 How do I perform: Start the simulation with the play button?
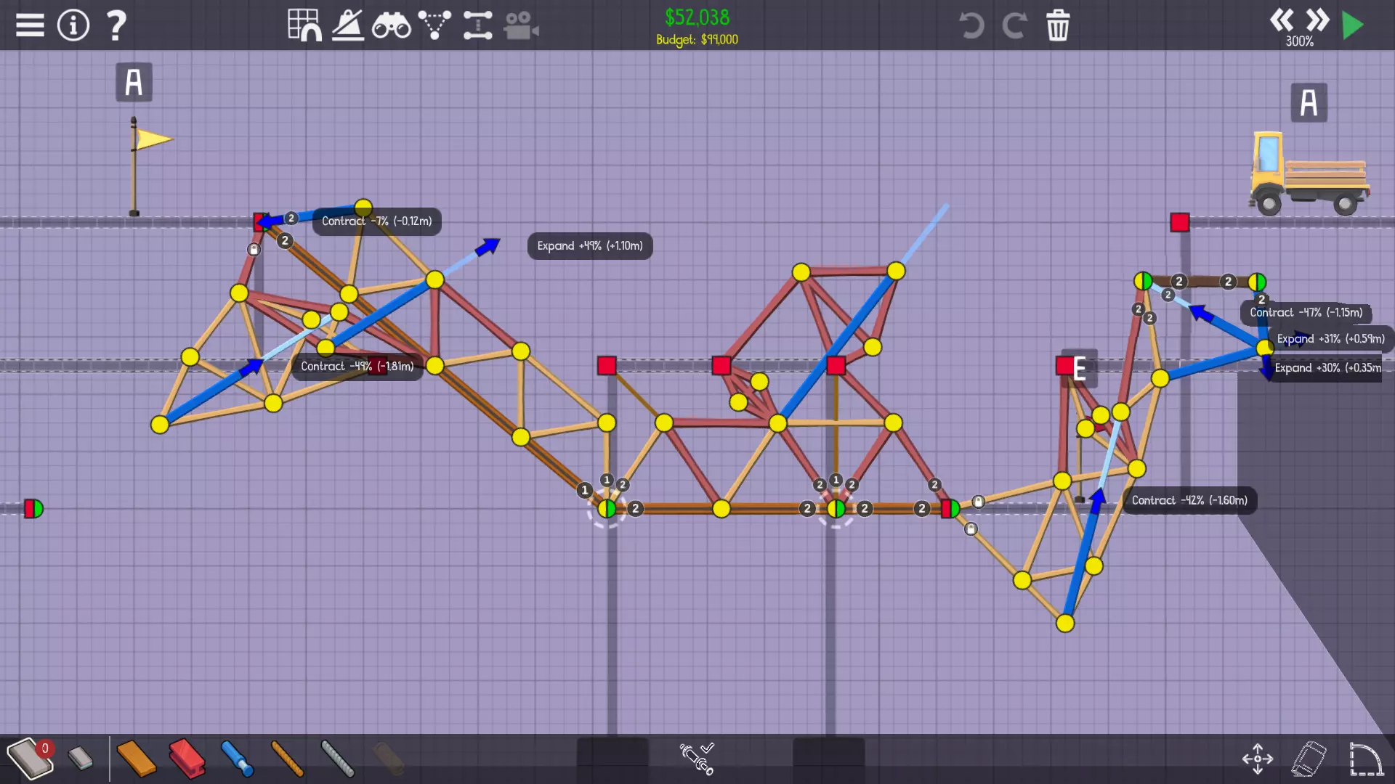(1353, 25)
